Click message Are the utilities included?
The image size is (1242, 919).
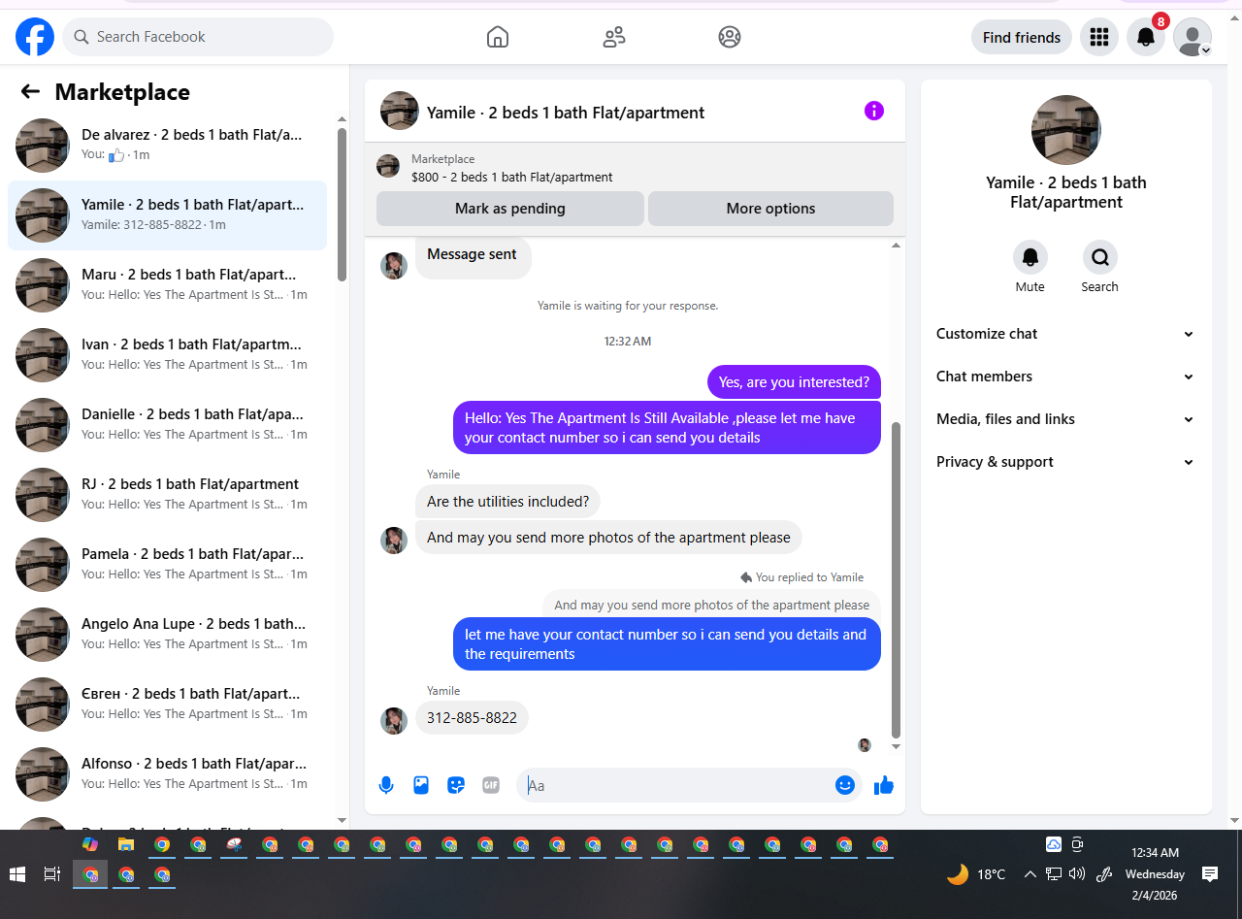tap(508, 502)
